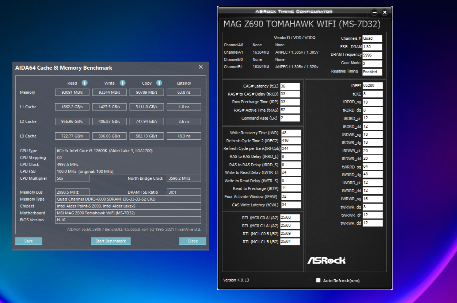
Task: Click the Memory Read result 93091 MB/s
Action: coord(72,92)
